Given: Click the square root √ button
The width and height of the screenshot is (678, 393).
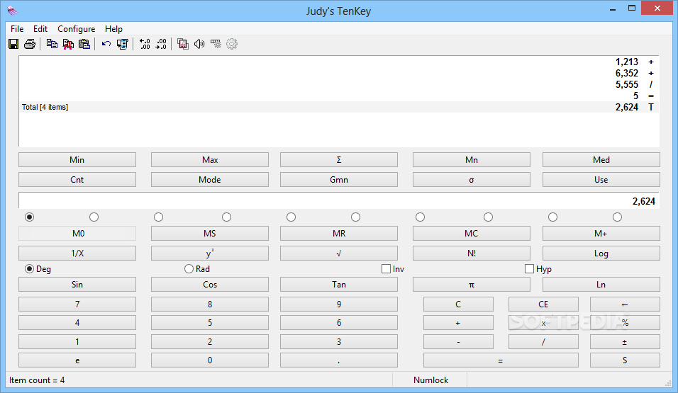Looking at the screenshot, I should click(339, 253).
